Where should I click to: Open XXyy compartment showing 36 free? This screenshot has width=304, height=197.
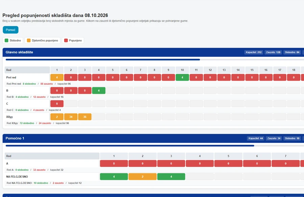pyautogui.click(x=85, y=117)
